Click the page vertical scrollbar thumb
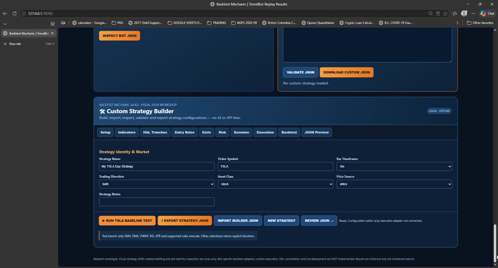This screenshot has width=498, height=268. [x=495, y=243]
